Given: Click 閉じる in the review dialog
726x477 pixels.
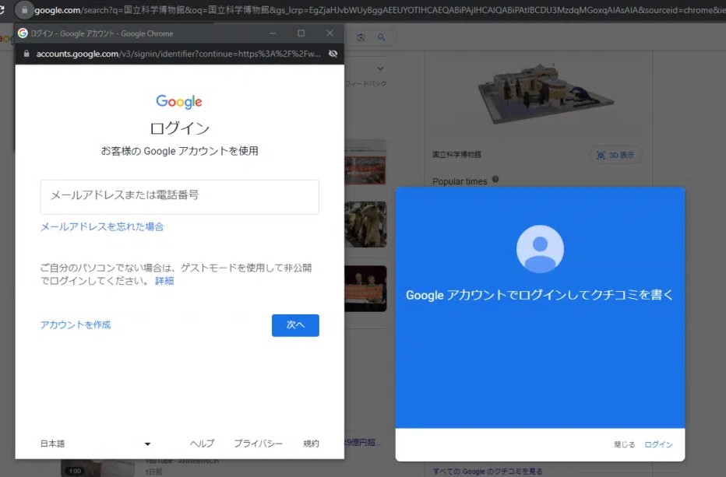Looking at the screenshot, I should coord(624,444).
